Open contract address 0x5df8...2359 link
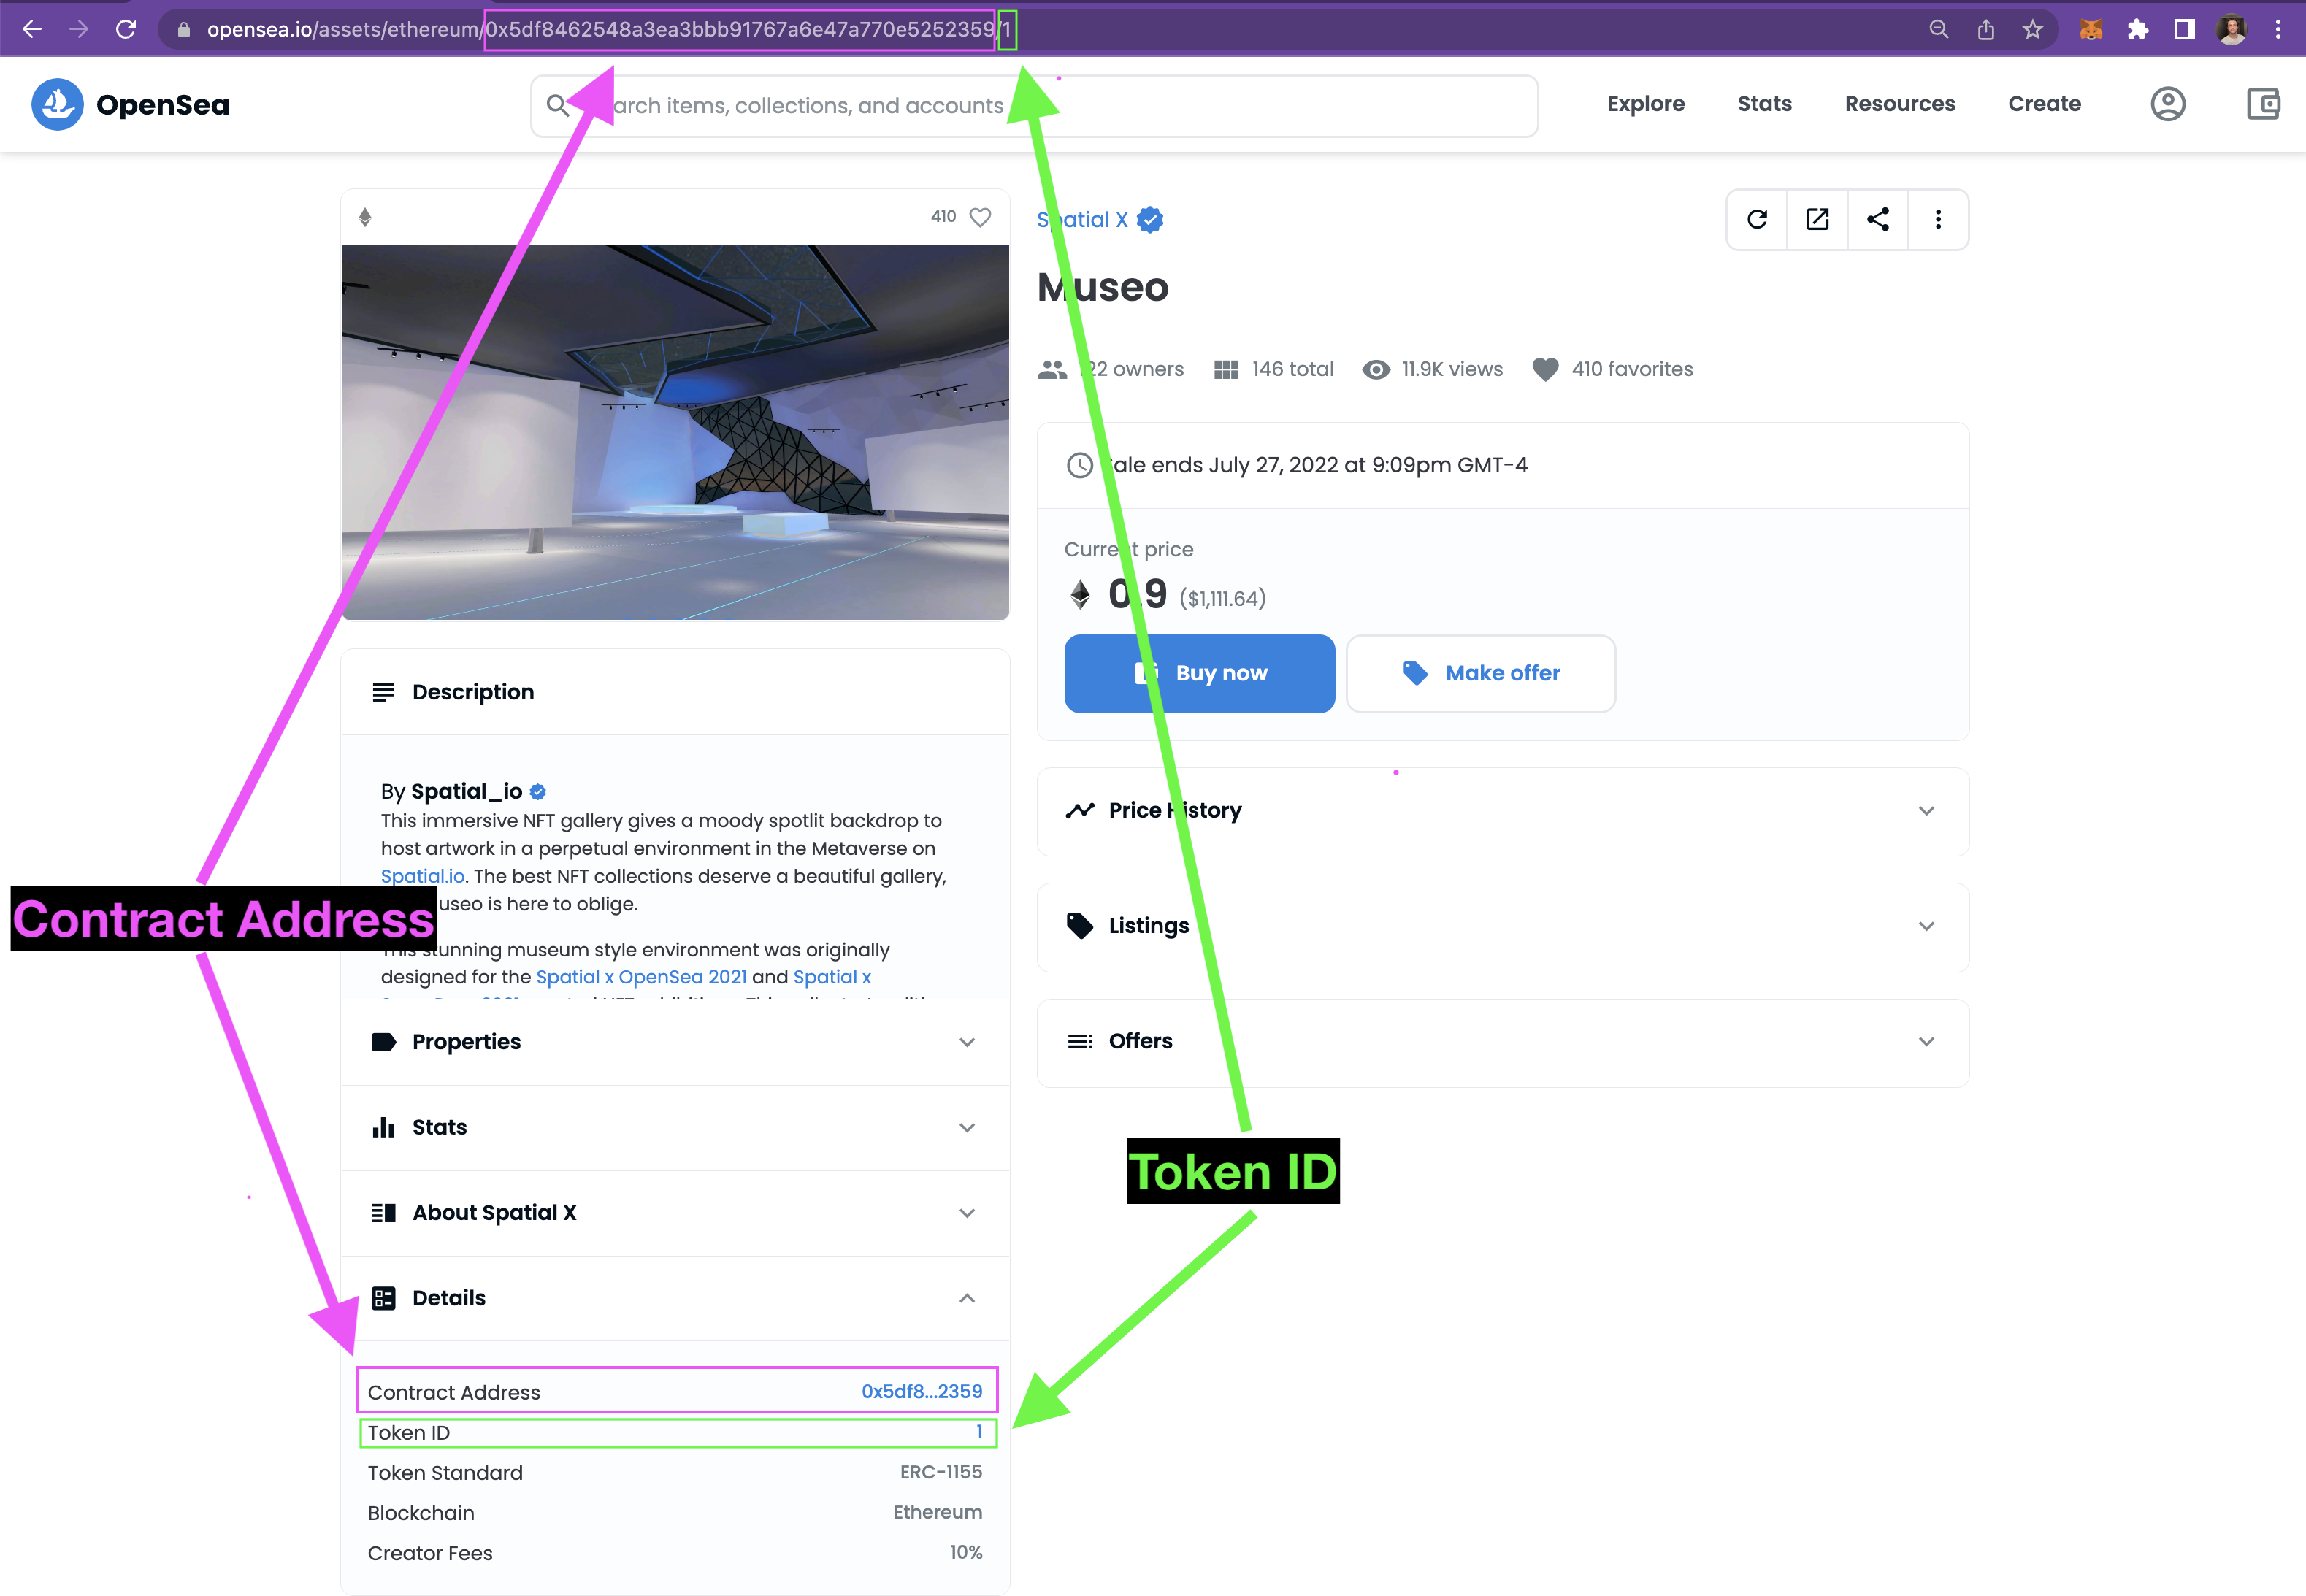This screenshot has width=2306, height=1596. [922, 1391]
